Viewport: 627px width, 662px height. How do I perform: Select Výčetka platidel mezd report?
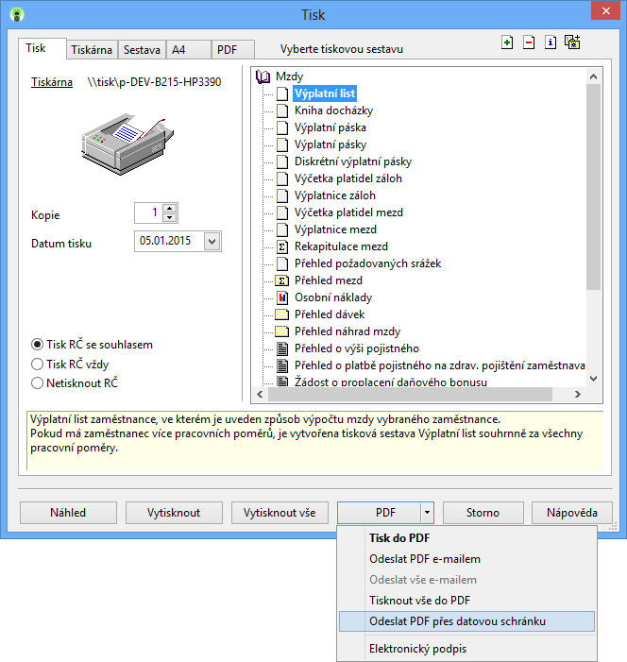pos(348,212)
